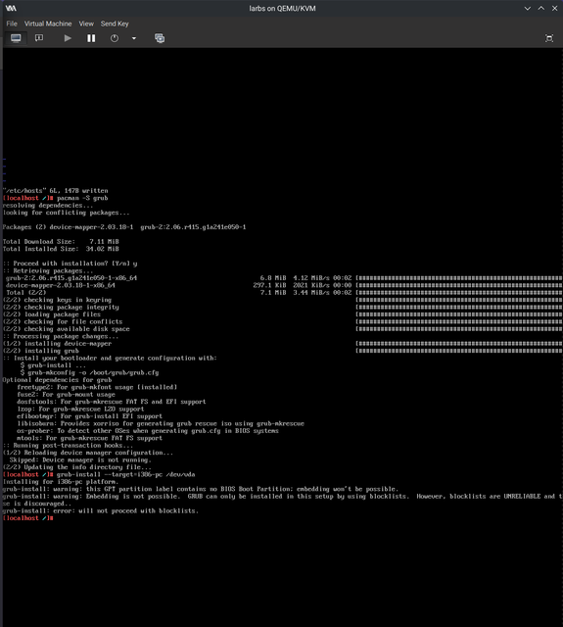Click 'checking keys in keyring' line
Viewport: 563px width, 627px height.
point(57,300)
